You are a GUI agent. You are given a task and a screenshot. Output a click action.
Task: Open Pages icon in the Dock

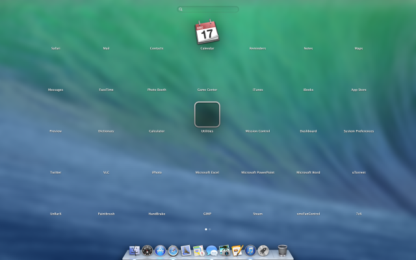click(x=237, y=250)
